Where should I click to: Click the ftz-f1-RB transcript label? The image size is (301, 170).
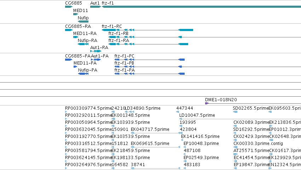(118, 34)
